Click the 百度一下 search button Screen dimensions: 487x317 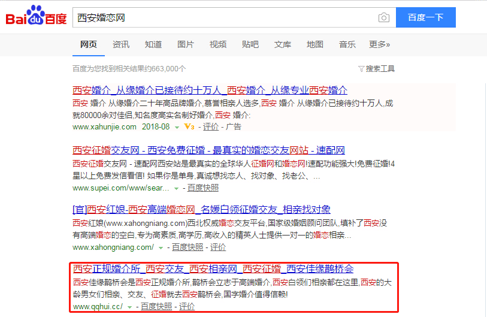pos(425,17)
